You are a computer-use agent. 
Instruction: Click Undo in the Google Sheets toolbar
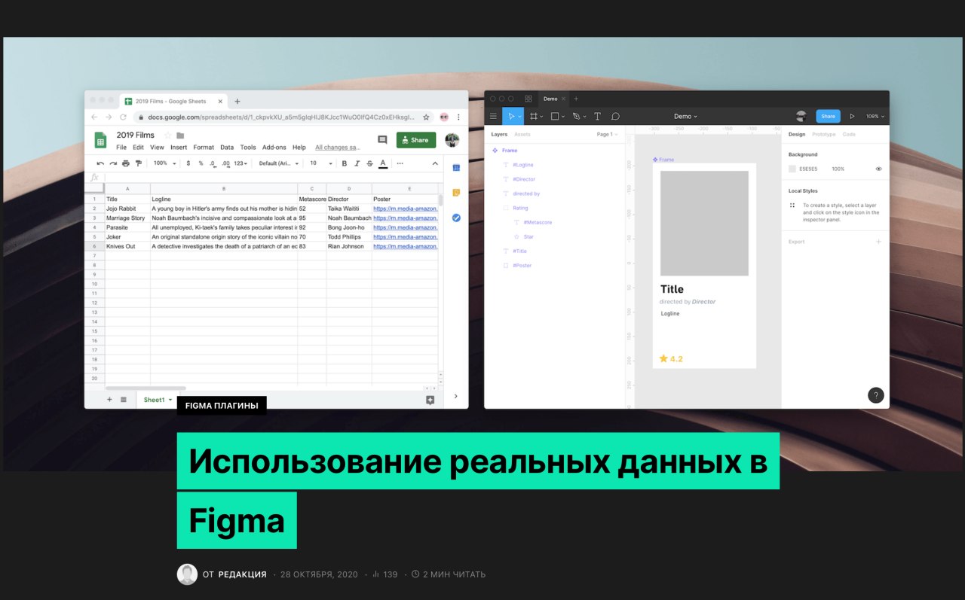pos(100,163)
